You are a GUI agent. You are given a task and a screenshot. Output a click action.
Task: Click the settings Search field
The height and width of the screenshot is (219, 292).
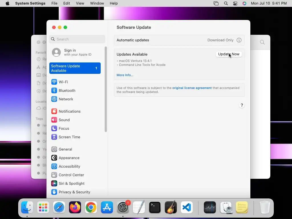tap(77, 39)
